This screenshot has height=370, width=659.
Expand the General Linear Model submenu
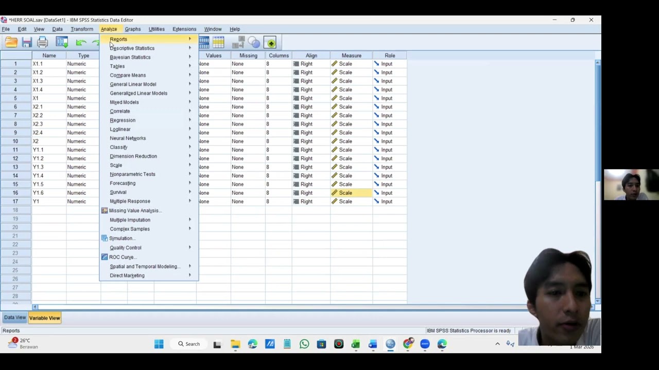pos(149,84)
